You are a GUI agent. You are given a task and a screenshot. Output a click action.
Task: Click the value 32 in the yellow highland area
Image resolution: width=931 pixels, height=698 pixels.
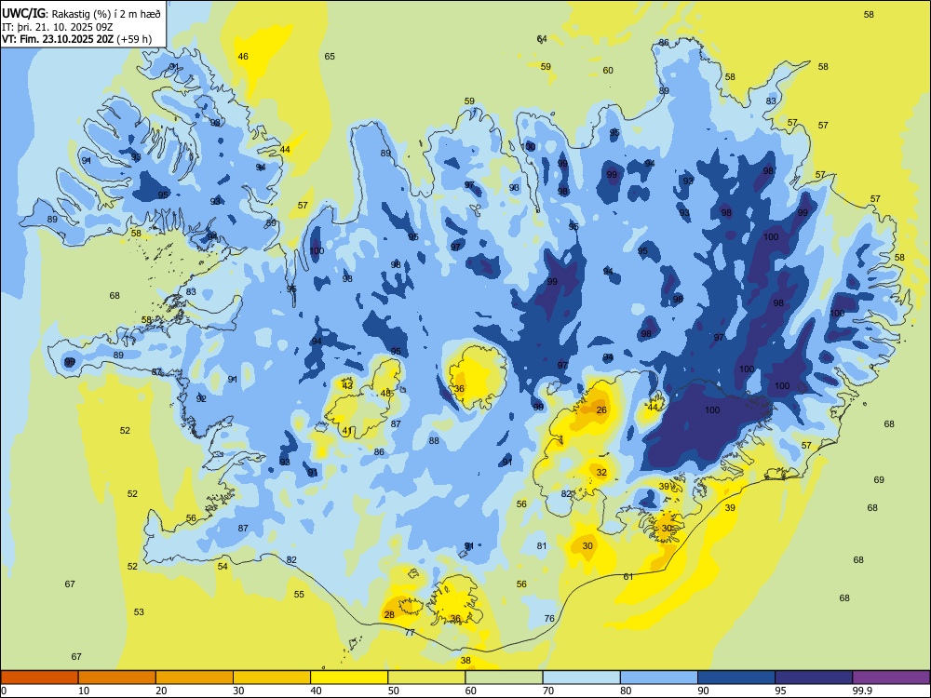(601, 473)
